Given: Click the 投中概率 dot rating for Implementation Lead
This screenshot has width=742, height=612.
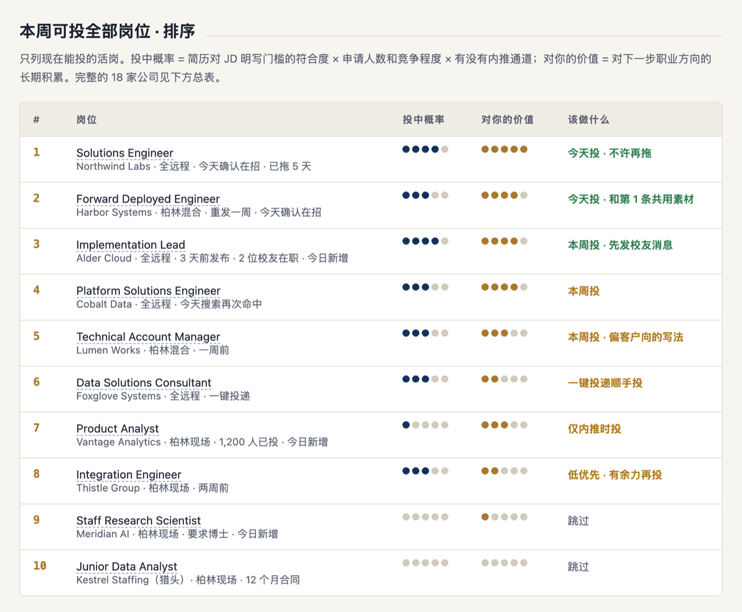Looking at the screenshot, I should 425,241.
